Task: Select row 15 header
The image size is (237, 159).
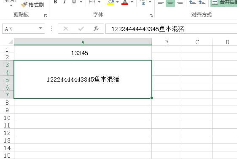Action: 7,155
